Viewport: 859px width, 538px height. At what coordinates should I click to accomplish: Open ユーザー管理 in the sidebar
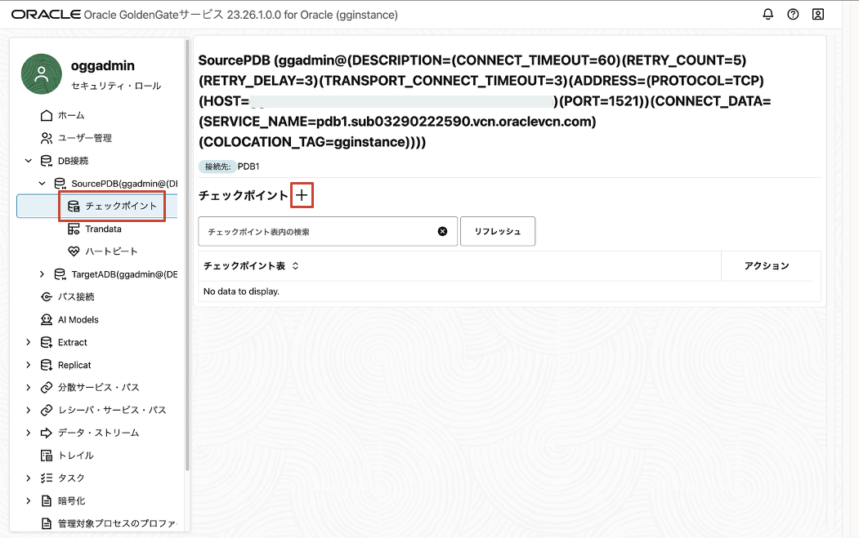pyautogui.click(x=84, y=138)
